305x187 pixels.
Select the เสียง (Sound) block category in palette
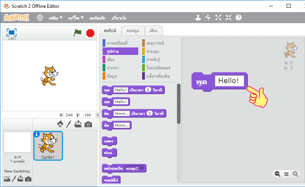(120, 60)
